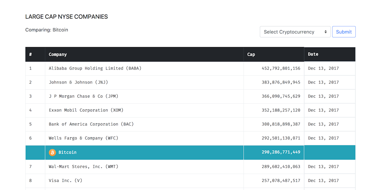This screenshot has width=381, height=190.
Task: Click cap value 352,188,257,120
Action: pyautogui.click(x=281, y=110)
